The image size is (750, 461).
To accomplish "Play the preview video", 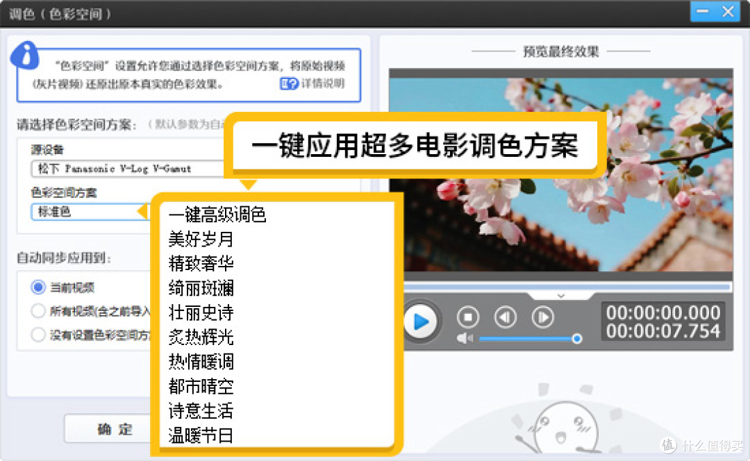I will tap(421, 321).
